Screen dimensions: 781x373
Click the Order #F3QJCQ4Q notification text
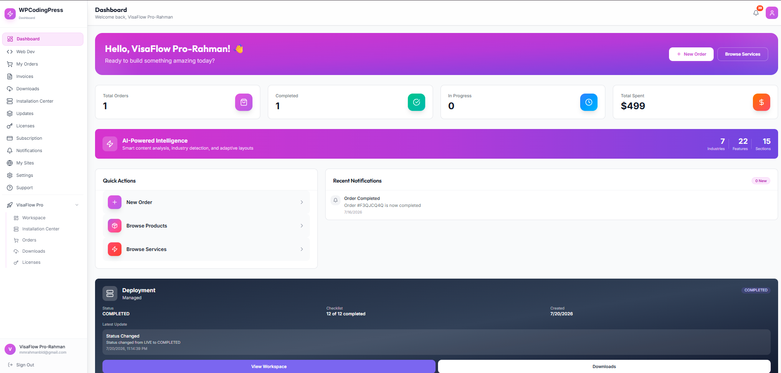(x=382, y=206)
